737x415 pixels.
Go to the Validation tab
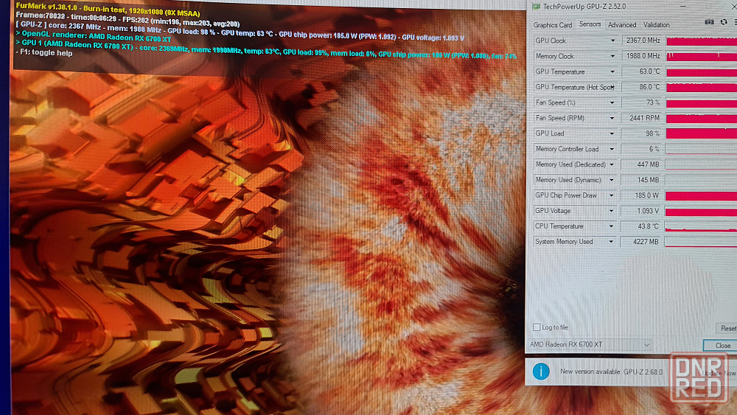point(657,24)
